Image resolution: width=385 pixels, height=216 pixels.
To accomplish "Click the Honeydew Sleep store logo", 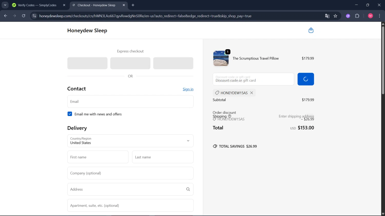I will tap(87, 30).
